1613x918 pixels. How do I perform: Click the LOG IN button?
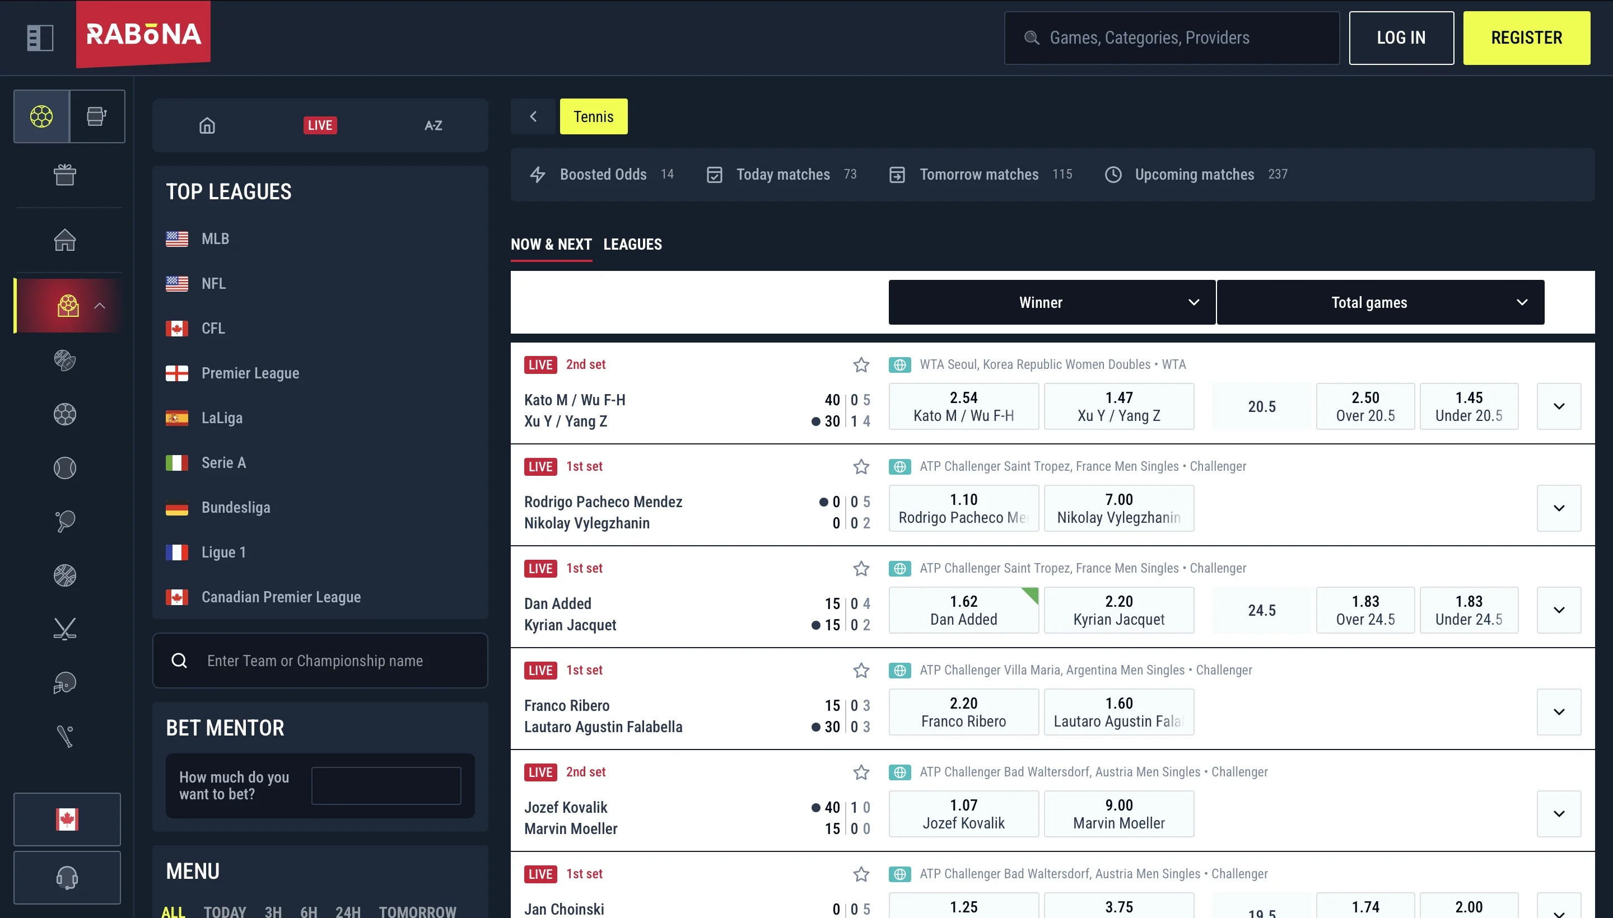click(1401, 38)
